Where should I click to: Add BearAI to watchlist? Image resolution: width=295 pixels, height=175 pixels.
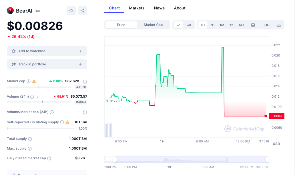[x=47, y=51]
